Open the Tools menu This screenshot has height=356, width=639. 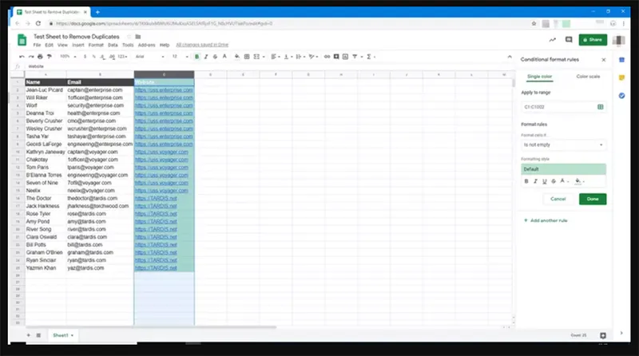[x=128, y=45]
